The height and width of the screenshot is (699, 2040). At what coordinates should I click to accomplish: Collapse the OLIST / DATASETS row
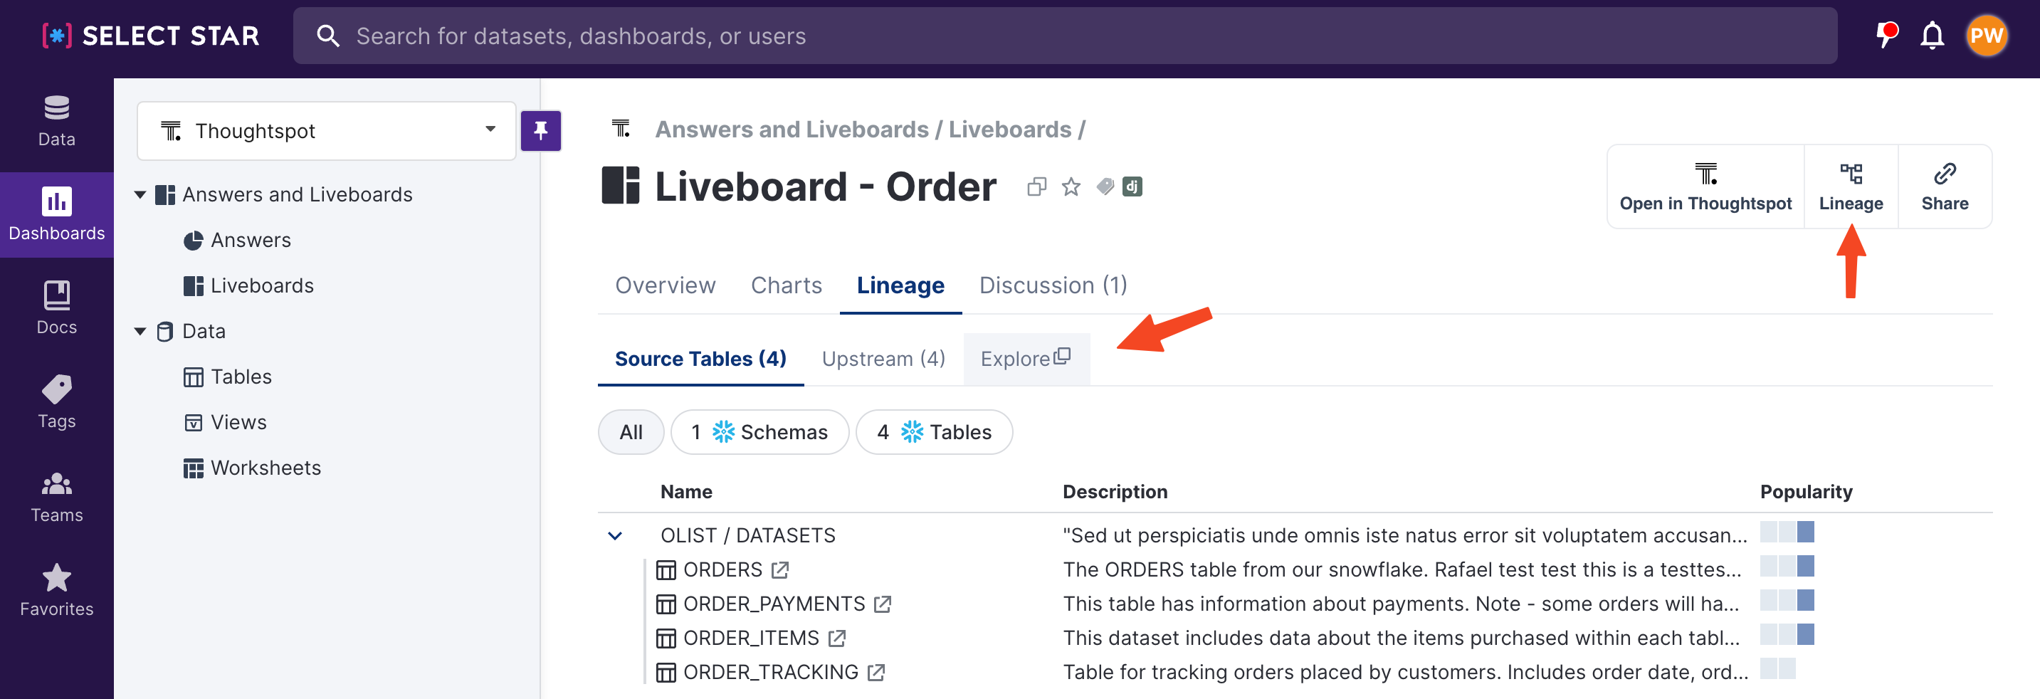pos(614,536)
